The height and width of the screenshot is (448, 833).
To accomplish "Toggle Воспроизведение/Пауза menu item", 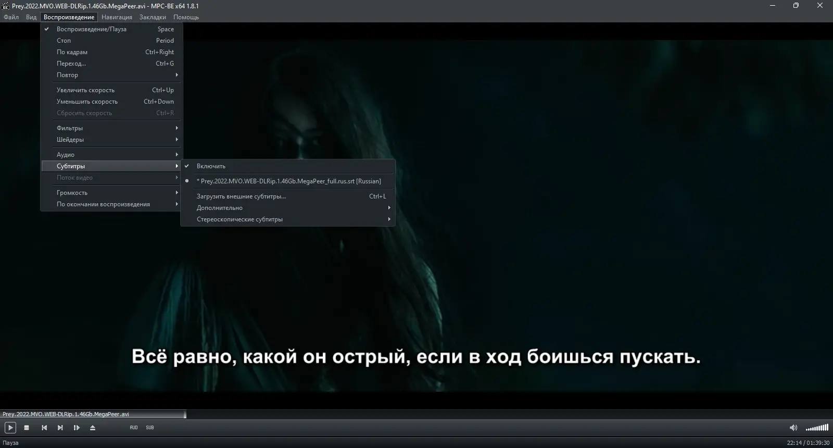I will click(x=111, y=29).
